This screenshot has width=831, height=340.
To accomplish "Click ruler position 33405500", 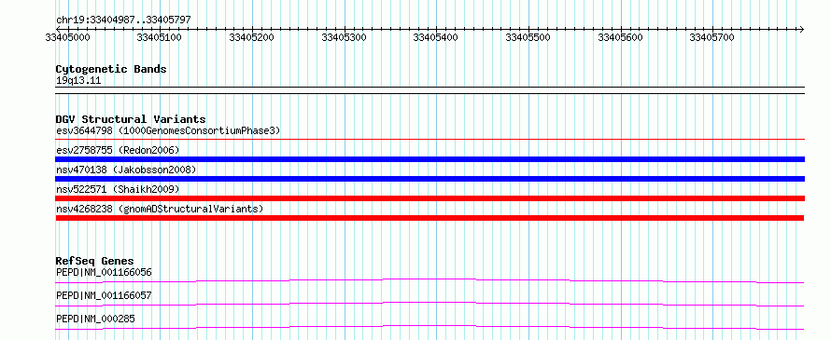I will pos(528,37).
